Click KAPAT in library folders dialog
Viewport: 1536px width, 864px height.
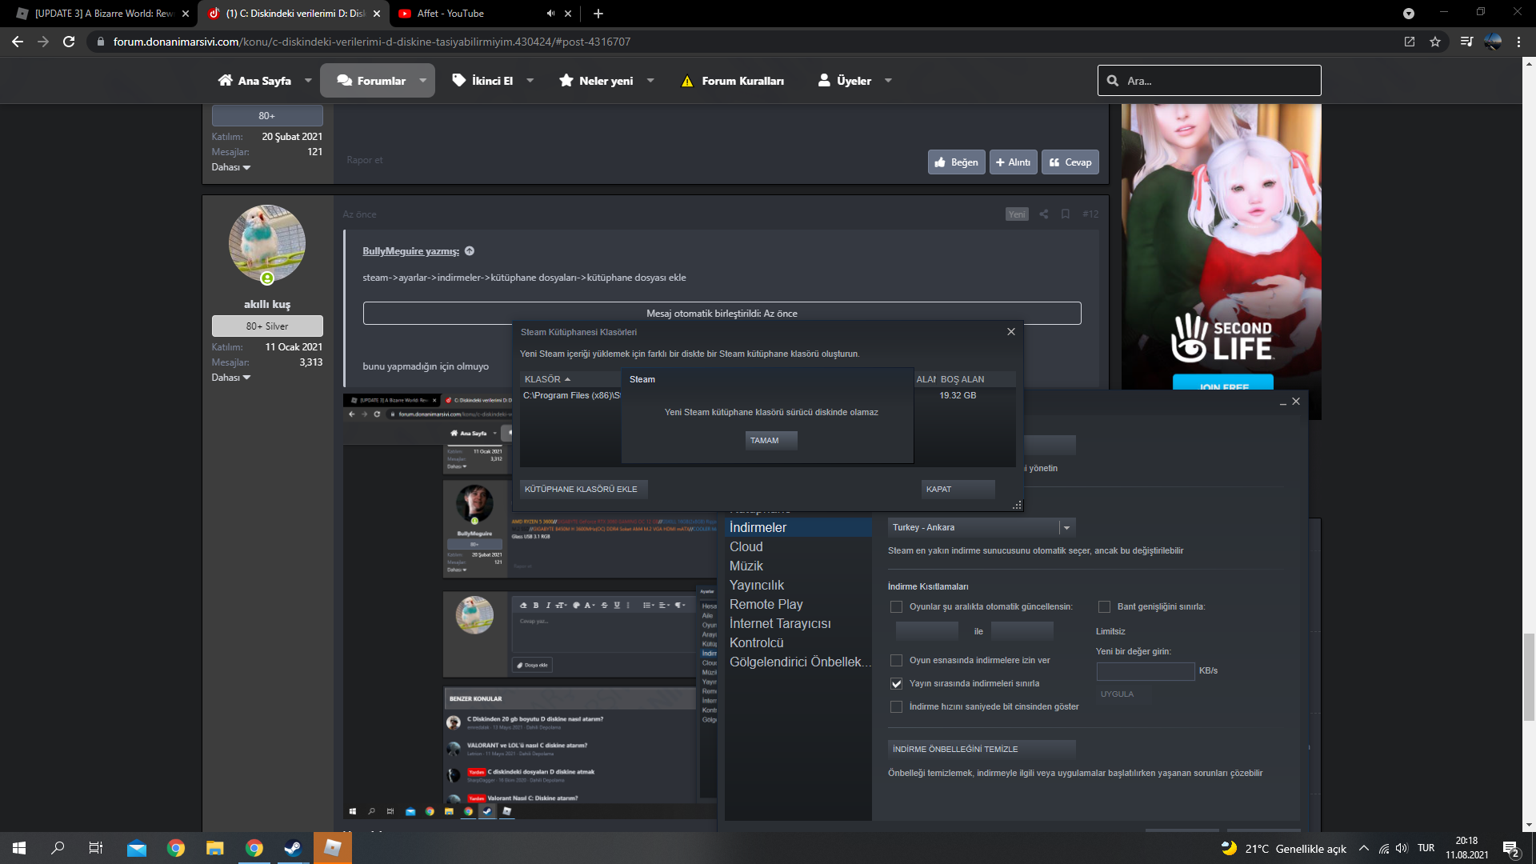point(958,490)
